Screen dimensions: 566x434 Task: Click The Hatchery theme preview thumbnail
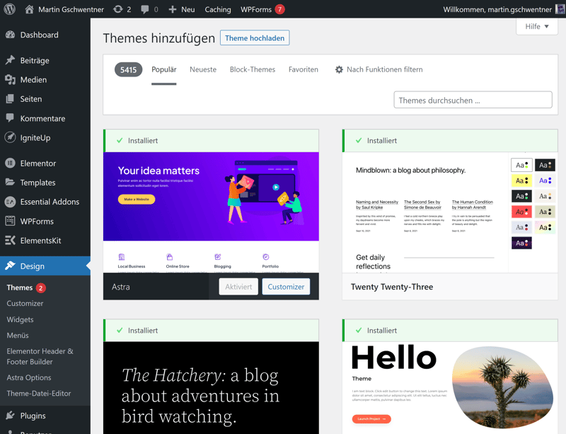211,388
